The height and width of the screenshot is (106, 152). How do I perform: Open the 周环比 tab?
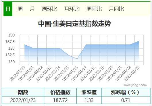coord(49,9)
